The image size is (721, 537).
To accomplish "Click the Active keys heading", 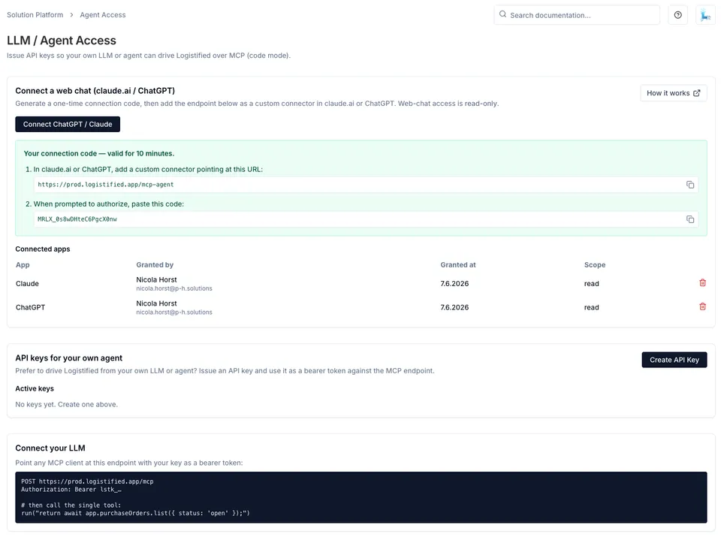I will tap(35, 388).
